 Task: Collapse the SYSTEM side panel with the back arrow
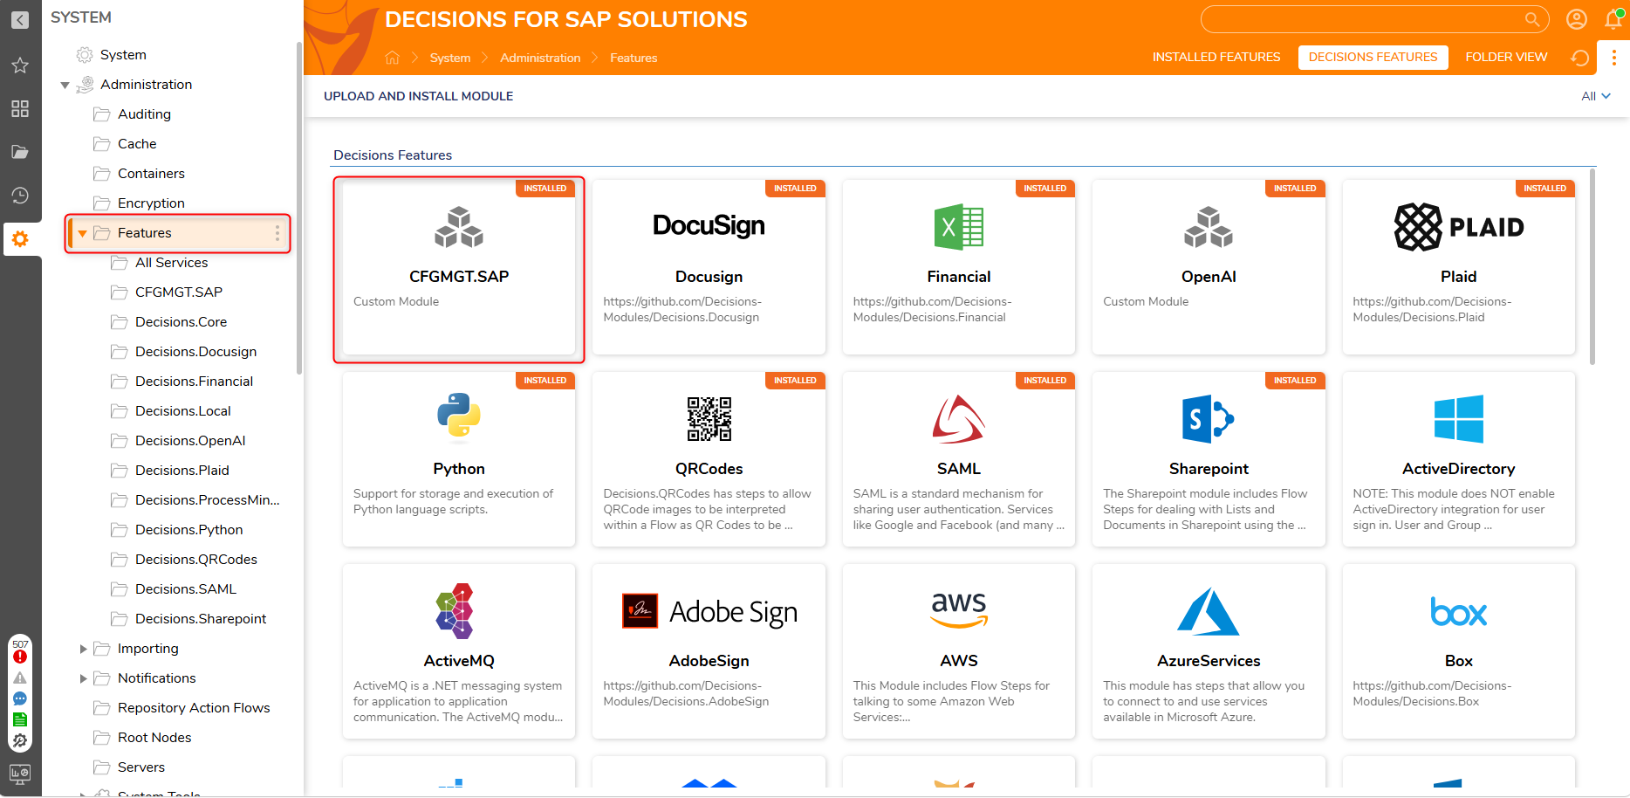click(20, 19)
